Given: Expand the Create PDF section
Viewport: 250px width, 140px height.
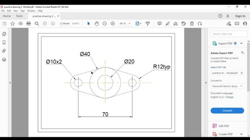Looking at the screenshot, I should click(241, 134).
